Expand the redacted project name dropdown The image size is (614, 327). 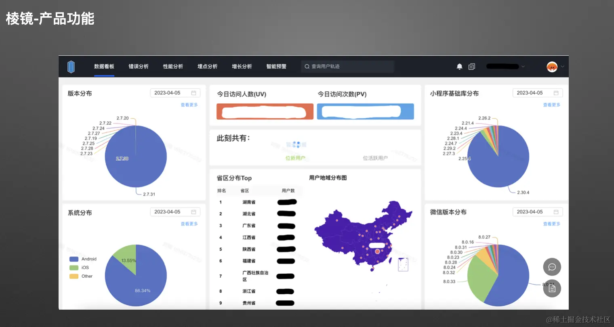pyautogui.click(x=505, y=67)
